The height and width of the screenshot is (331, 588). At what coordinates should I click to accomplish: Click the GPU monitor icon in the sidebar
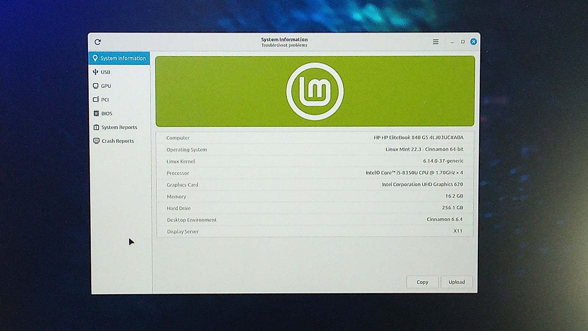pyautogui.click(x=96, y=86)
